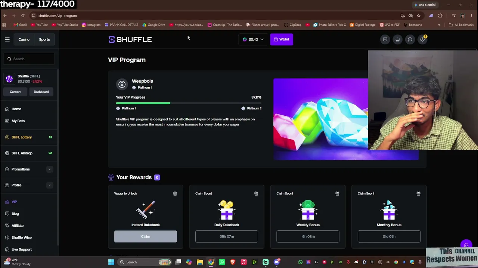Click the Daily Rakeback coins gift image
478x268 pixels.
click(x=227, y=211)
